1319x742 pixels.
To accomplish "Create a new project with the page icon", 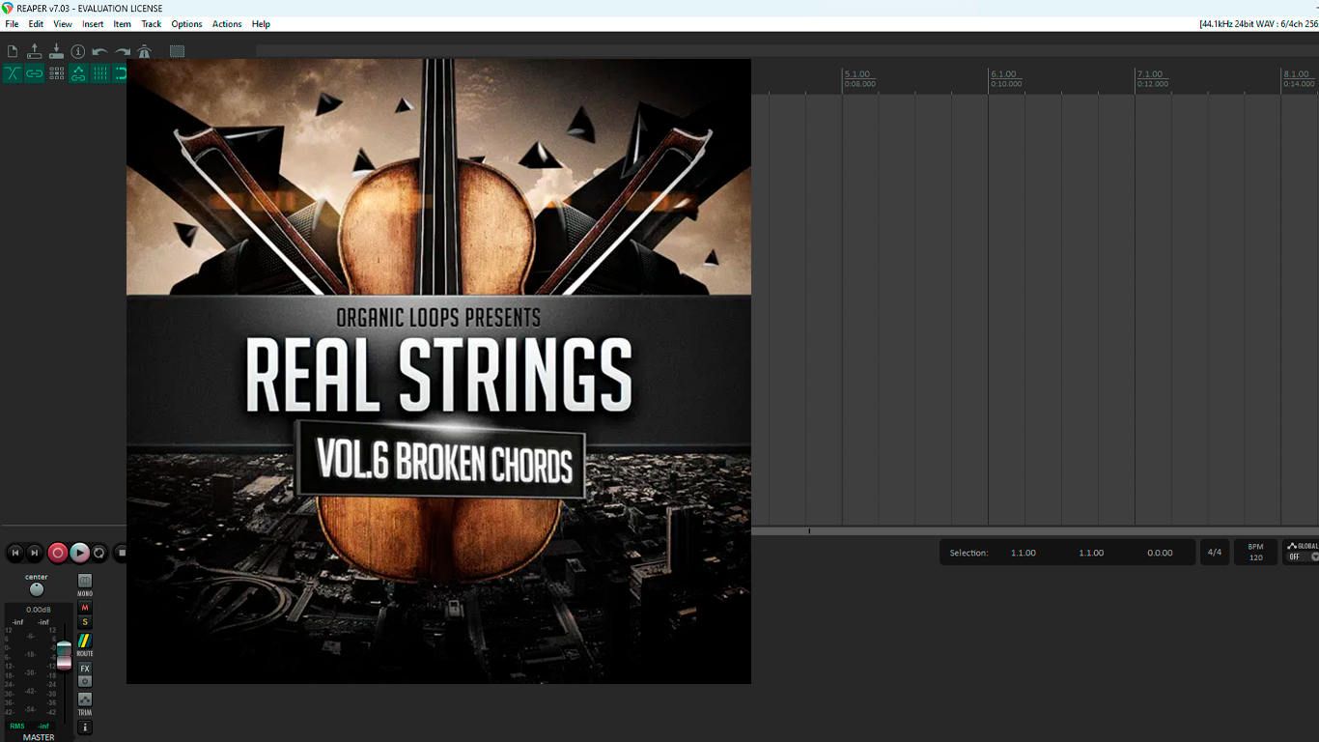I will [13, 51].
